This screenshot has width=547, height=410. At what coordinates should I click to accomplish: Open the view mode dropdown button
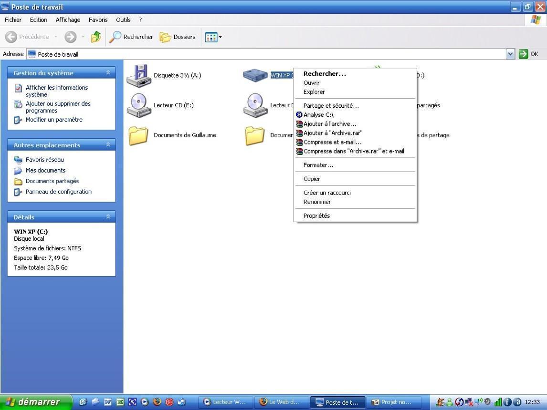pyautogui.click(x=213, y=37)
